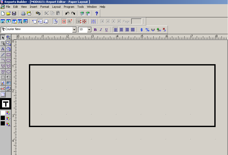Click the white fill color swatch

[x=3, y=113]
